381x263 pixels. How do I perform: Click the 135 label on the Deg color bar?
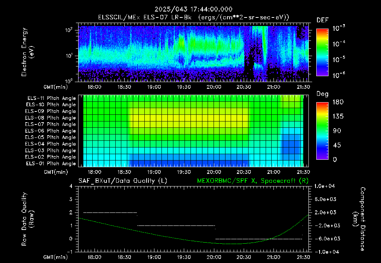point(338,117)
